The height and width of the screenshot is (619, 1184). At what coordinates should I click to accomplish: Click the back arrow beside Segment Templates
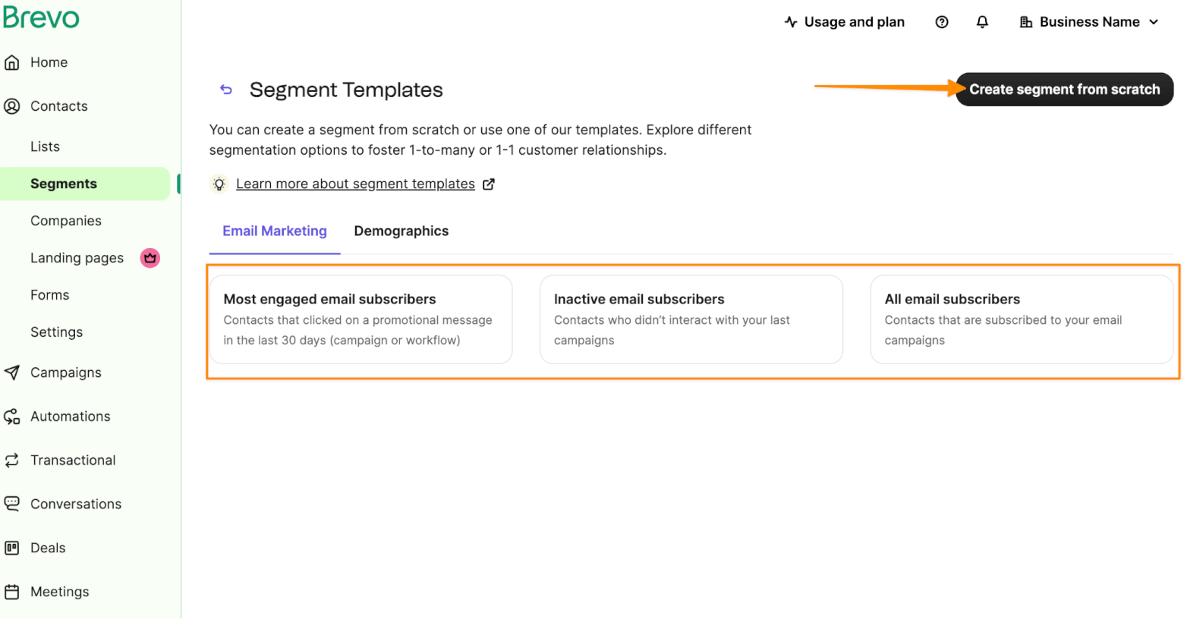226,90
